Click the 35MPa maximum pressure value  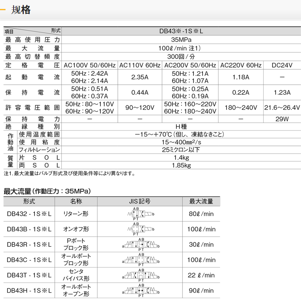[x=182, y=40]
